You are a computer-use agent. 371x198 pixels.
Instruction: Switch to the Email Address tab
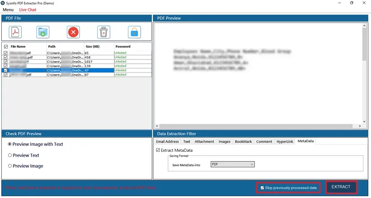point(167,141)
